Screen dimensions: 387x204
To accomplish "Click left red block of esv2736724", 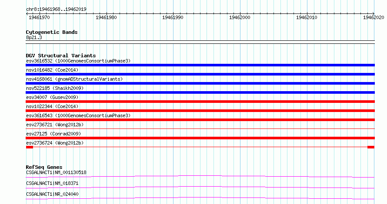I will [x=30, y=147].
